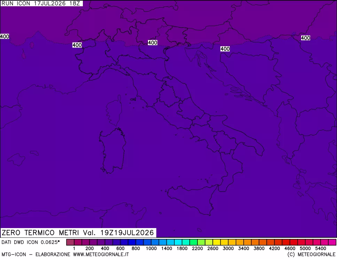
Task: Click the 400 contour label at the map's far right
Action: click(x=305, y=38)
